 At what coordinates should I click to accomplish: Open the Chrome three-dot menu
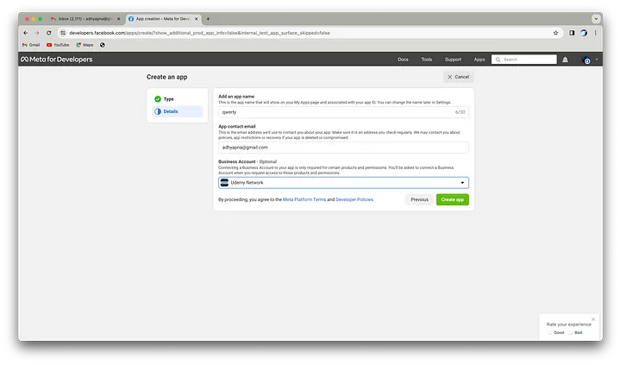tap(595, 33)
